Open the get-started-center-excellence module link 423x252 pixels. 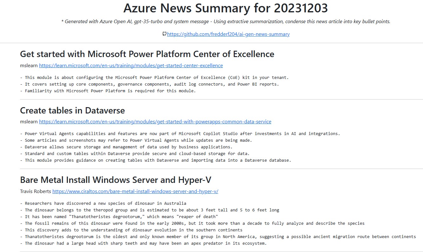(x=131, y=66)
